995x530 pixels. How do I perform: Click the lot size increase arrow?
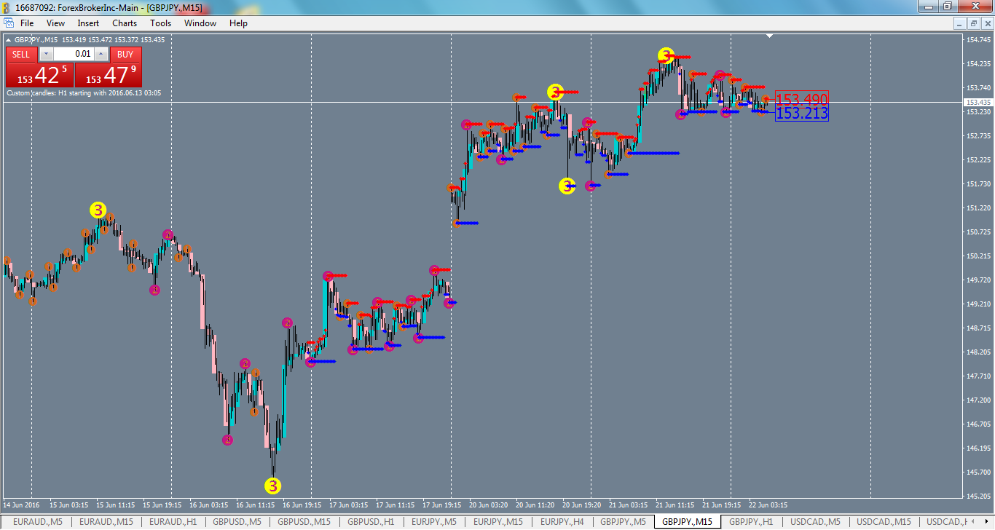tap(101, 54)
